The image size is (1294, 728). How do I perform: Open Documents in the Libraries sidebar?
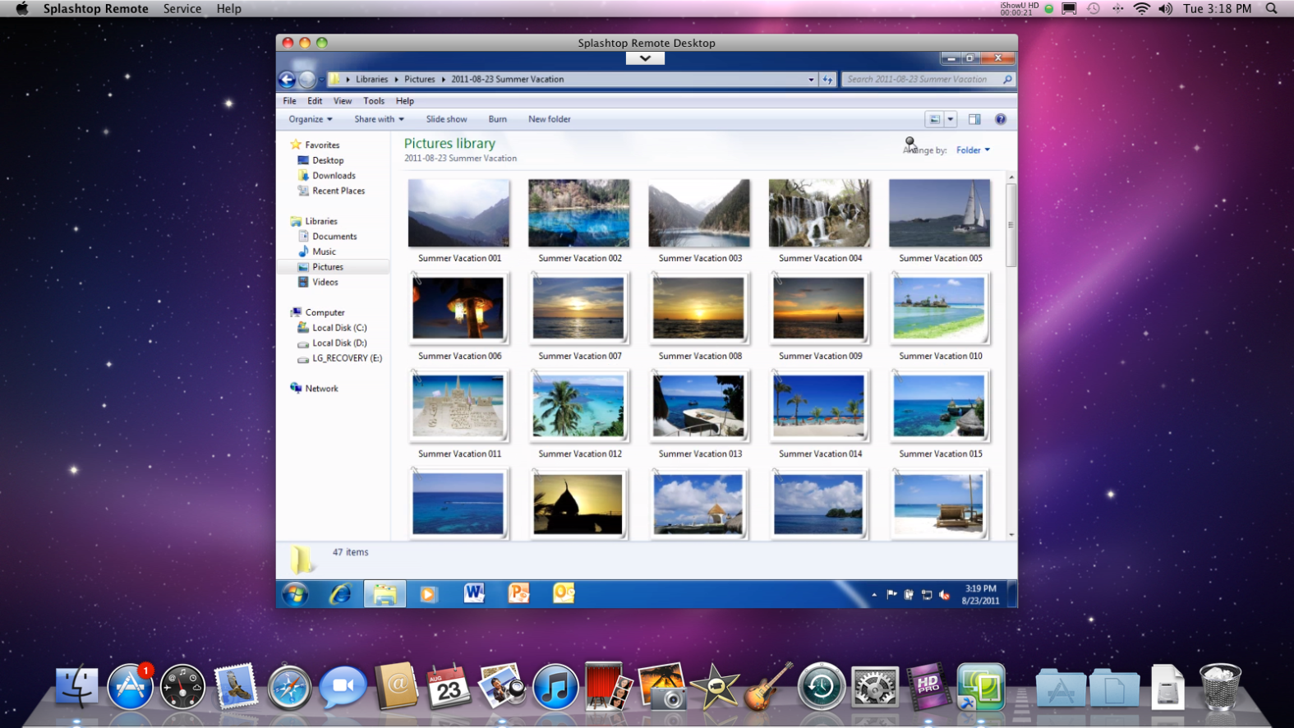coord(334,237)
